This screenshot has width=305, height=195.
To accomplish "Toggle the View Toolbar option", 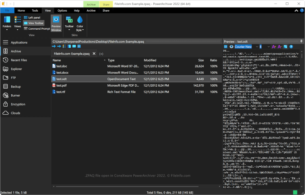I will click(x=34, y=23).
